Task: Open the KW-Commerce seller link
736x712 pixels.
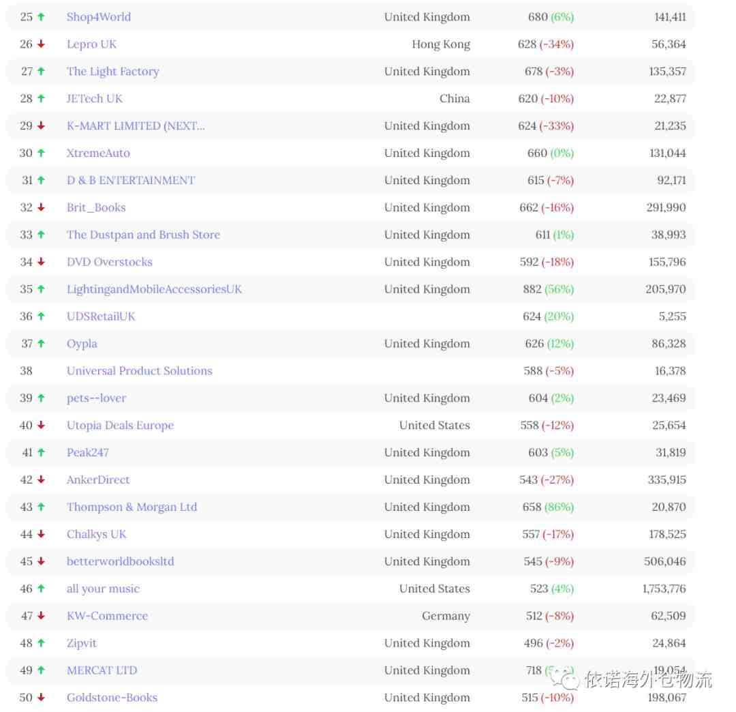Action: click(107, 617)
